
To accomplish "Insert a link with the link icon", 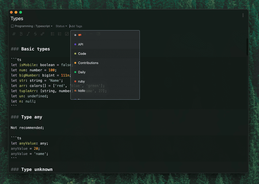I will (42, 34).
